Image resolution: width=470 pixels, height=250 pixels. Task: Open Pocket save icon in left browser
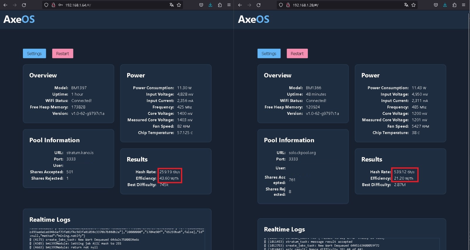coord(201,5)
